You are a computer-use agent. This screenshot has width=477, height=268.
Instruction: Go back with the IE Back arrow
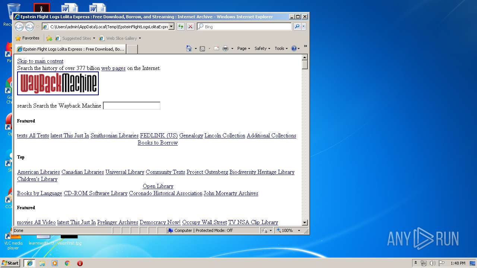click(19, 26)
